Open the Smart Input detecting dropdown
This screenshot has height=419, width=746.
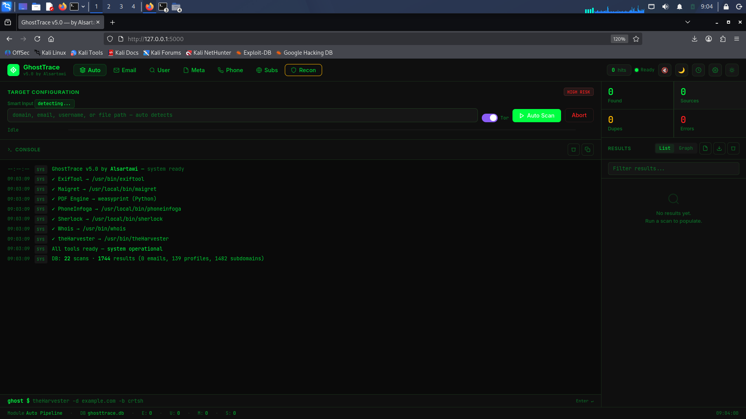click(x=54, y=104)
